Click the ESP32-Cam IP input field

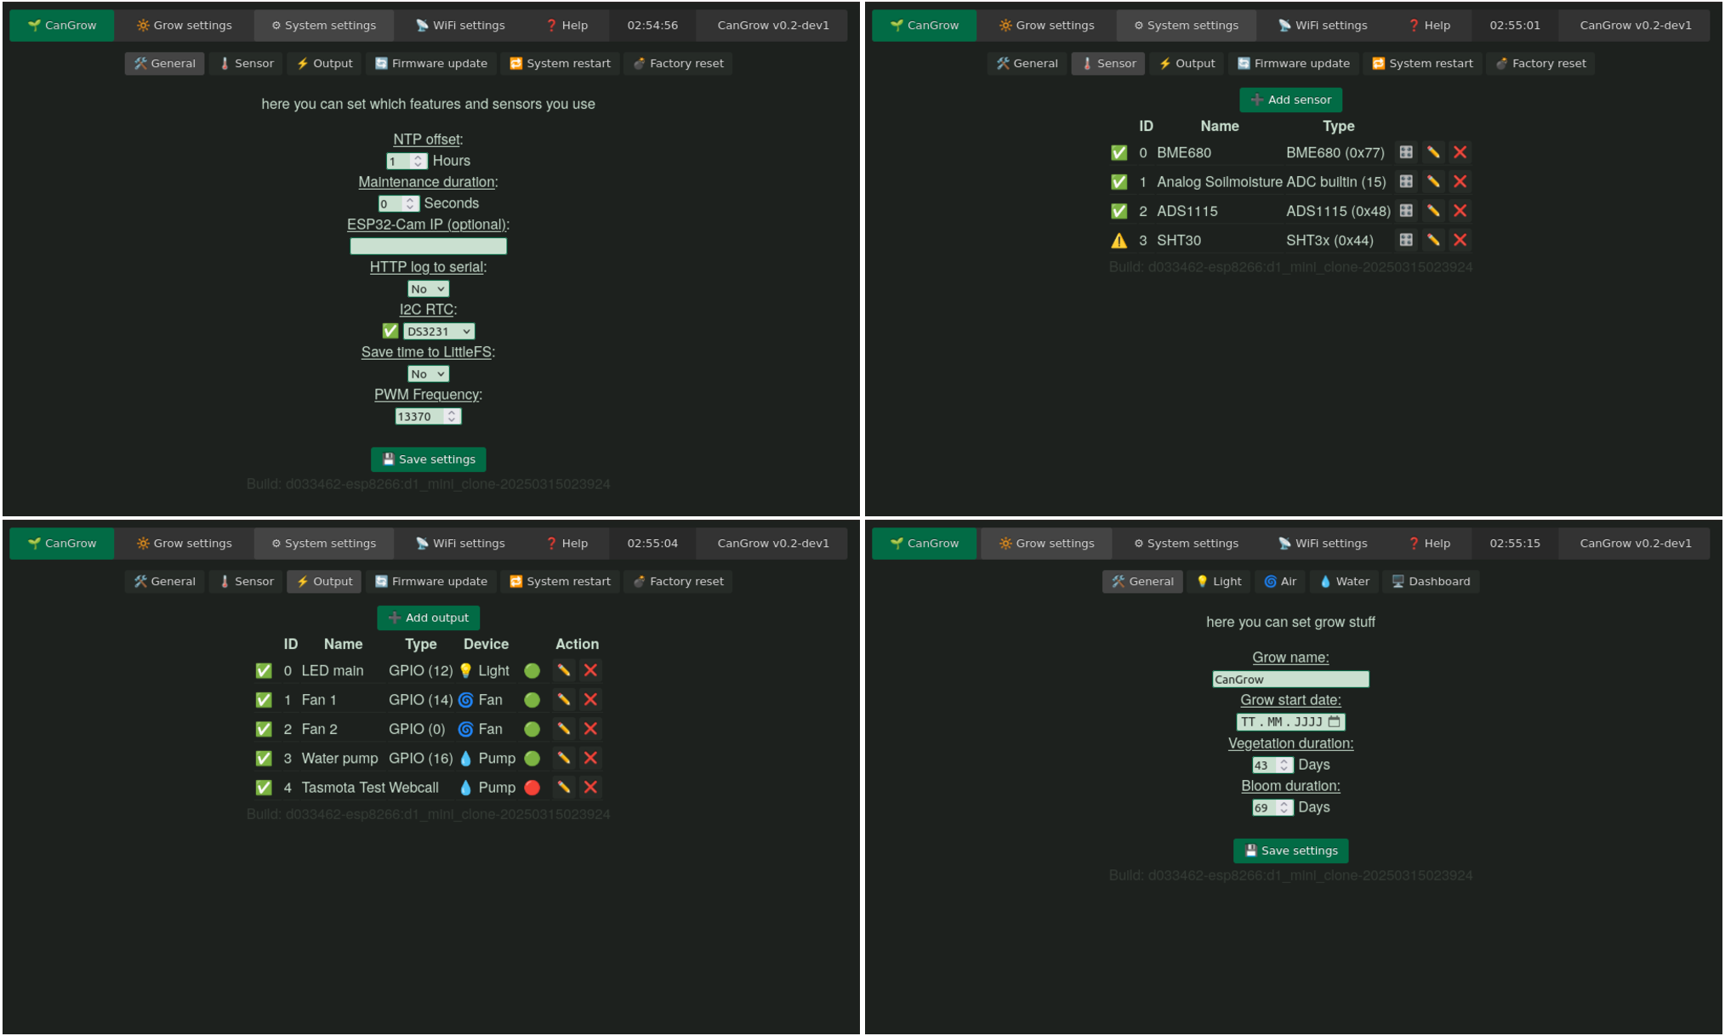[x=428, y=246]
